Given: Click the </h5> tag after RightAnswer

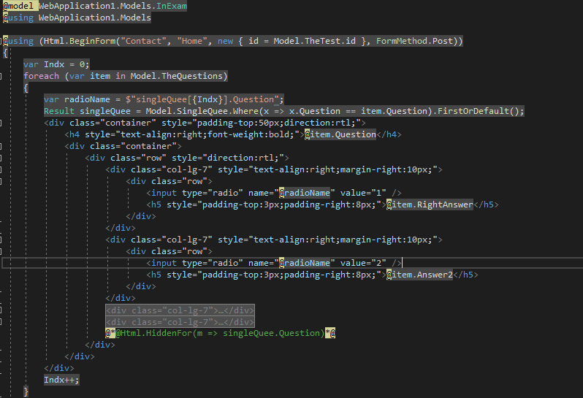Looking at the screenshot, I should pos(486,204).
